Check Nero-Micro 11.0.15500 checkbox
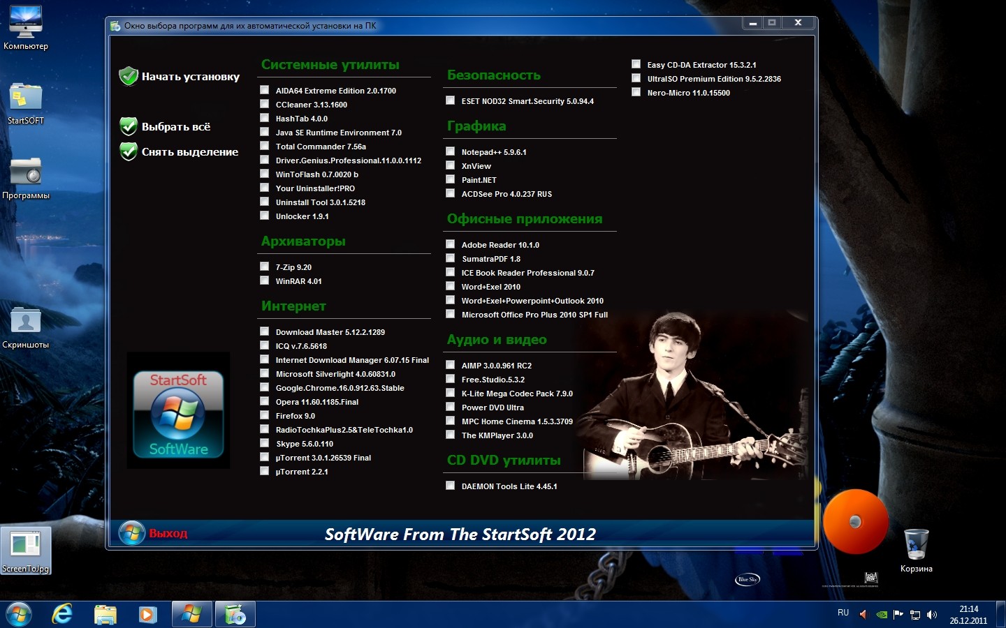 pos(636,92)
